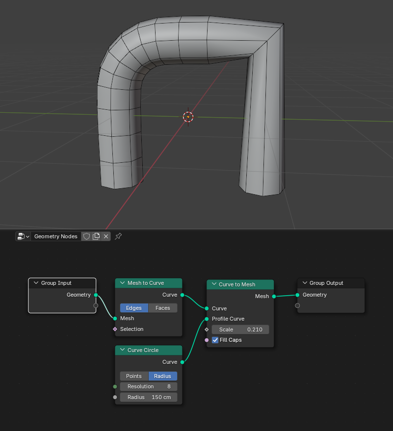Click the Radius input socket

115,397
